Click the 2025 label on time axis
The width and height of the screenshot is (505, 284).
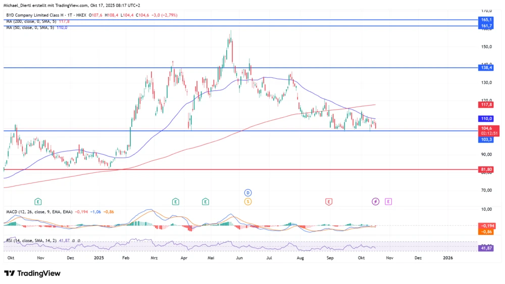[x=99, y=258]
